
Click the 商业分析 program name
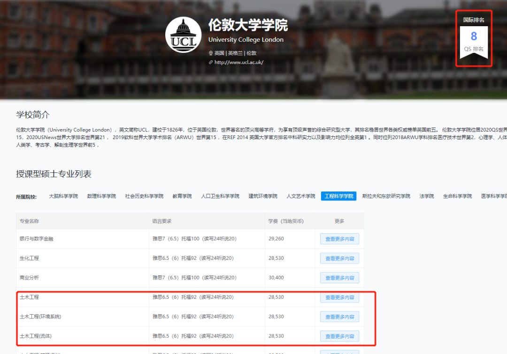(x=29, y=277)
